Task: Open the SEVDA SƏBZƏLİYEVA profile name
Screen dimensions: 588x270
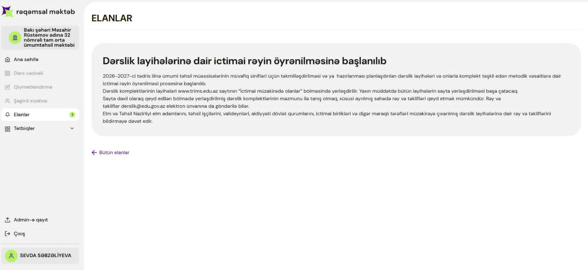Action: point(46,256)
